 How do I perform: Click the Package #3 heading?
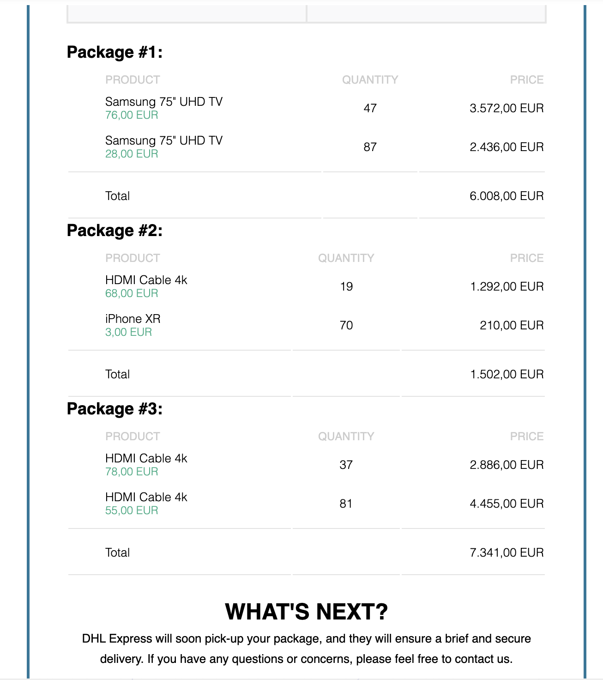click(115, 409)
